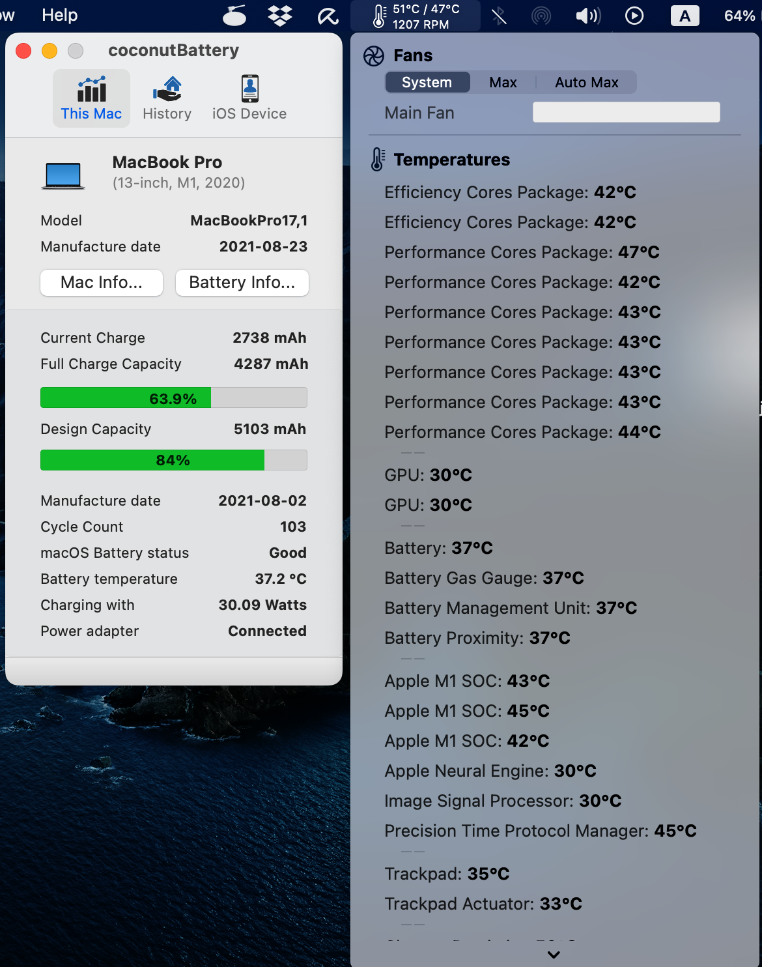762x967 pixels.
Task: Click Trackpad 35°C row
Action: coord(447,874)
